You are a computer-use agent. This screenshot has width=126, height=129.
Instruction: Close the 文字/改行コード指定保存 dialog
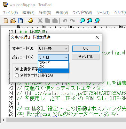tap(97, 37)
